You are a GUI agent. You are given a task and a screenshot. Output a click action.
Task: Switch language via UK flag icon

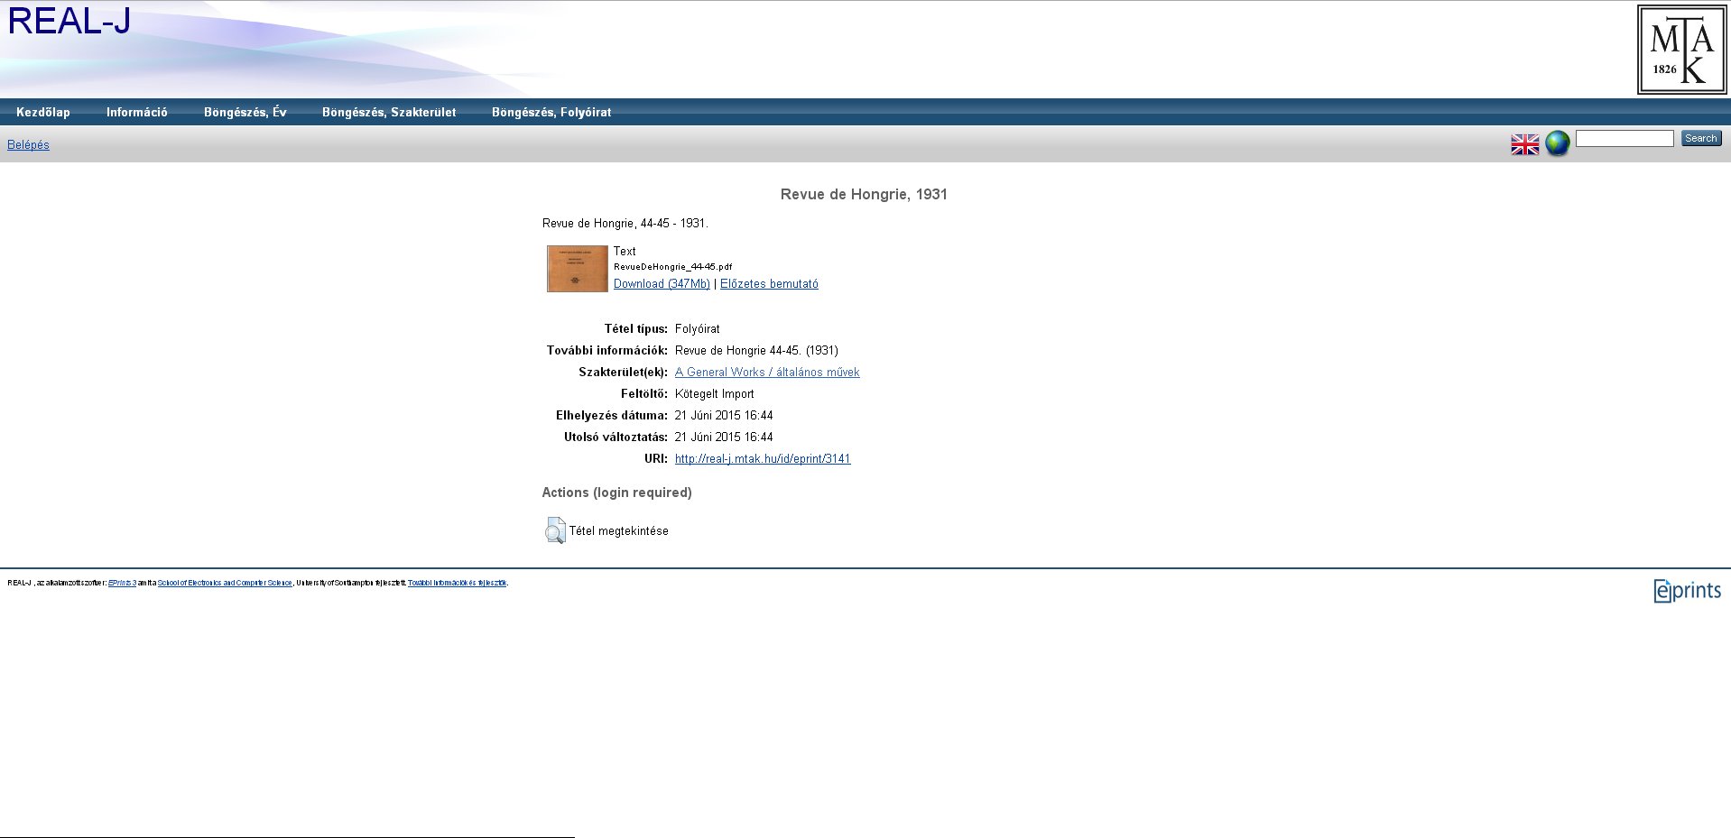[1524, 144]
